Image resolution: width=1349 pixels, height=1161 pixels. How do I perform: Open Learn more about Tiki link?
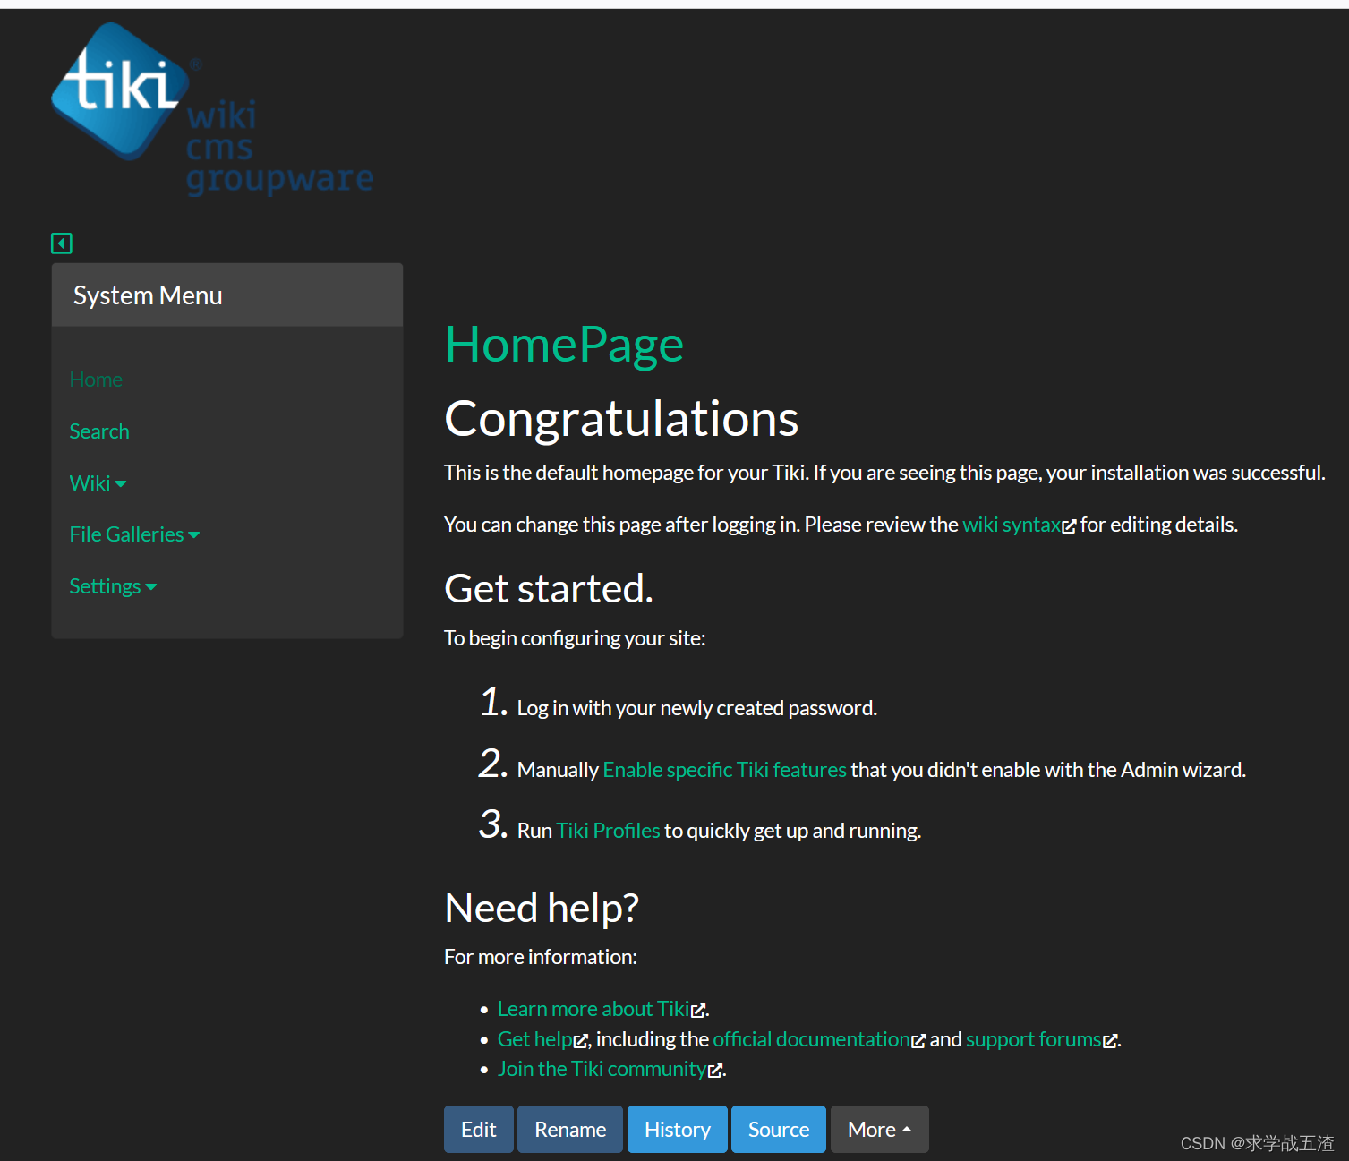click(593, 1009)
